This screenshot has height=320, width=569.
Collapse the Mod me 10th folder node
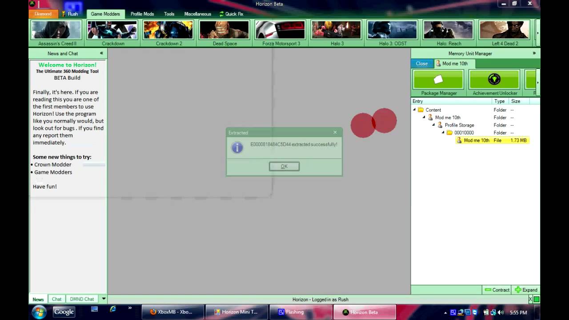(x=424, y=117)
